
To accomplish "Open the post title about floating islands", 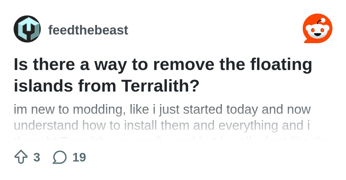I will (163, 75).
